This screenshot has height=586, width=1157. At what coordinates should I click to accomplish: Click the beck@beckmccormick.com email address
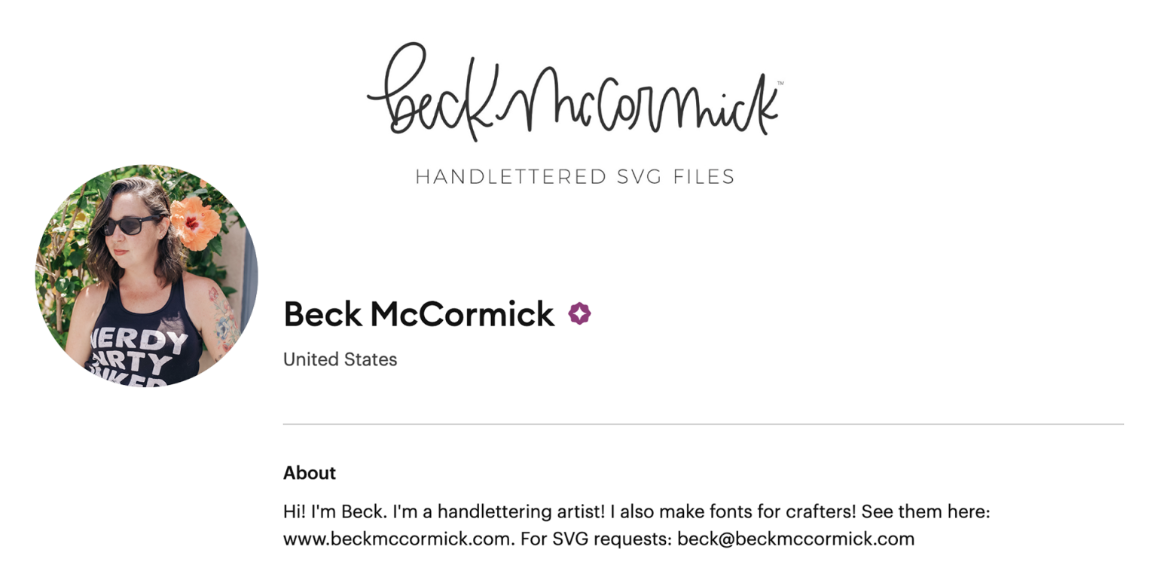coord(795,539)
